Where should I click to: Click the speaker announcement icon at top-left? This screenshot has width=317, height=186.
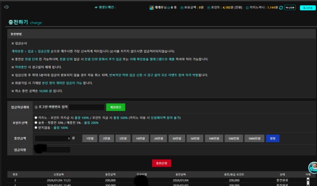[7, 7]
